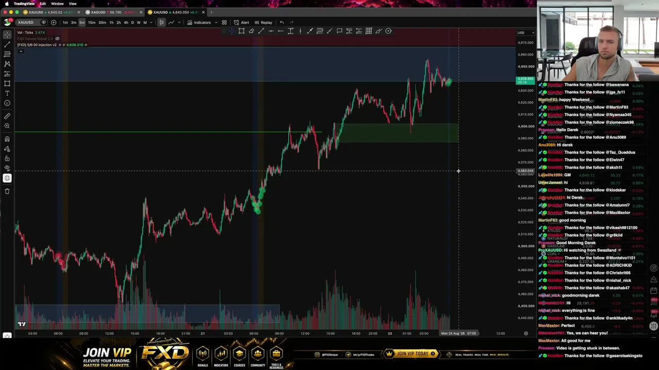
Task: Collapse the indicator legend chevron
Action: pyautogui.click(x=20, y=50)
